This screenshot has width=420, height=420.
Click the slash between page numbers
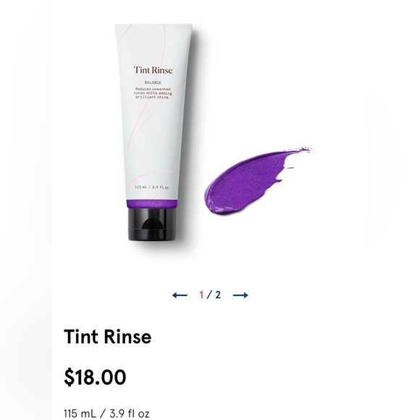[x=209, y=295]
